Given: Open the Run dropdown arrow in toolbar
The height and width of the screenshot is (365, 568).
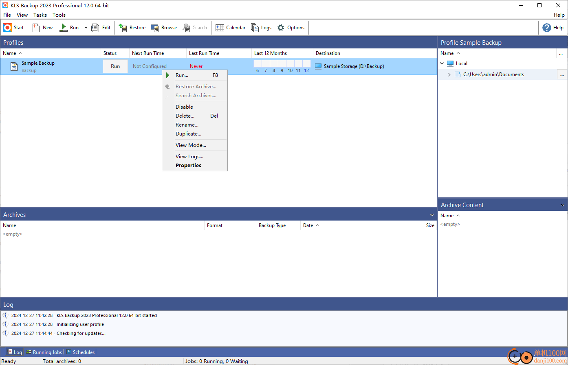Looking at the screenshot, I should pos(86,28).
